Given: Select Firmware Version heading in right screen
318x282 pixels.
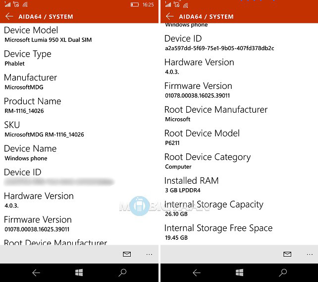Looking at the screenshot, I should point(198,86).
